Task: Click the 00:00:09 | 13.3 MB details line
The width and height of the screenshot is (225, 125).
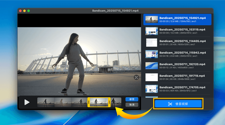Action: coord(178,33)
